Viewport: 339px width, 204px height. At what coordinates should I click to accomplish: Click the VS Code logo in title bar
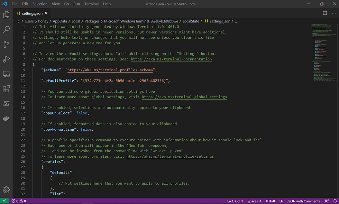click(4, 4)
